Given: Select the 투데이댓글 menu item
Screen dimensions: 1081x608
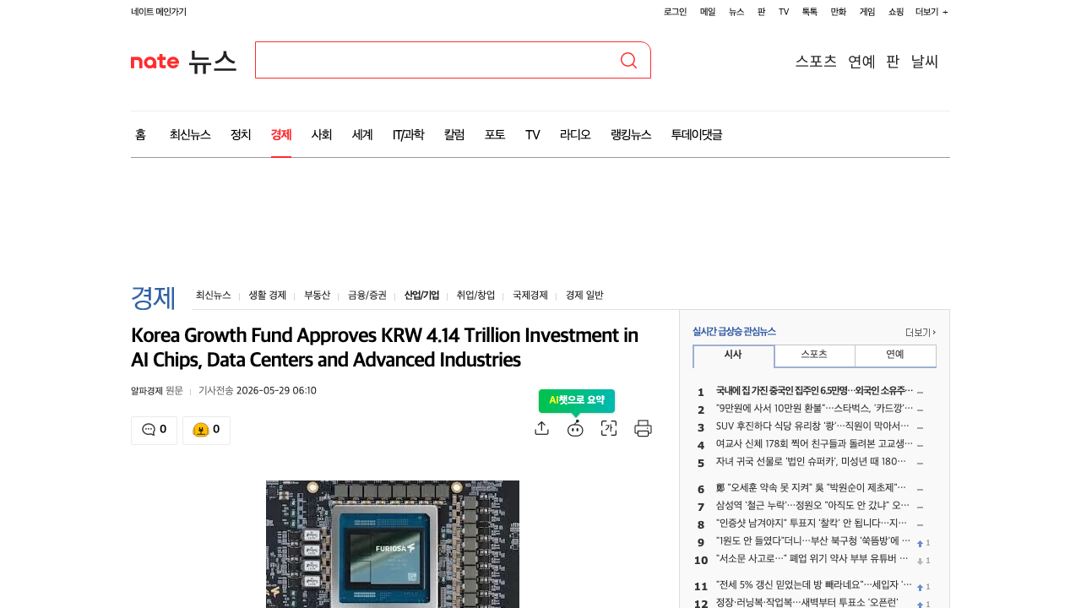Looking at the screenshot, I should pyautogui.click(x=697, y=134).
